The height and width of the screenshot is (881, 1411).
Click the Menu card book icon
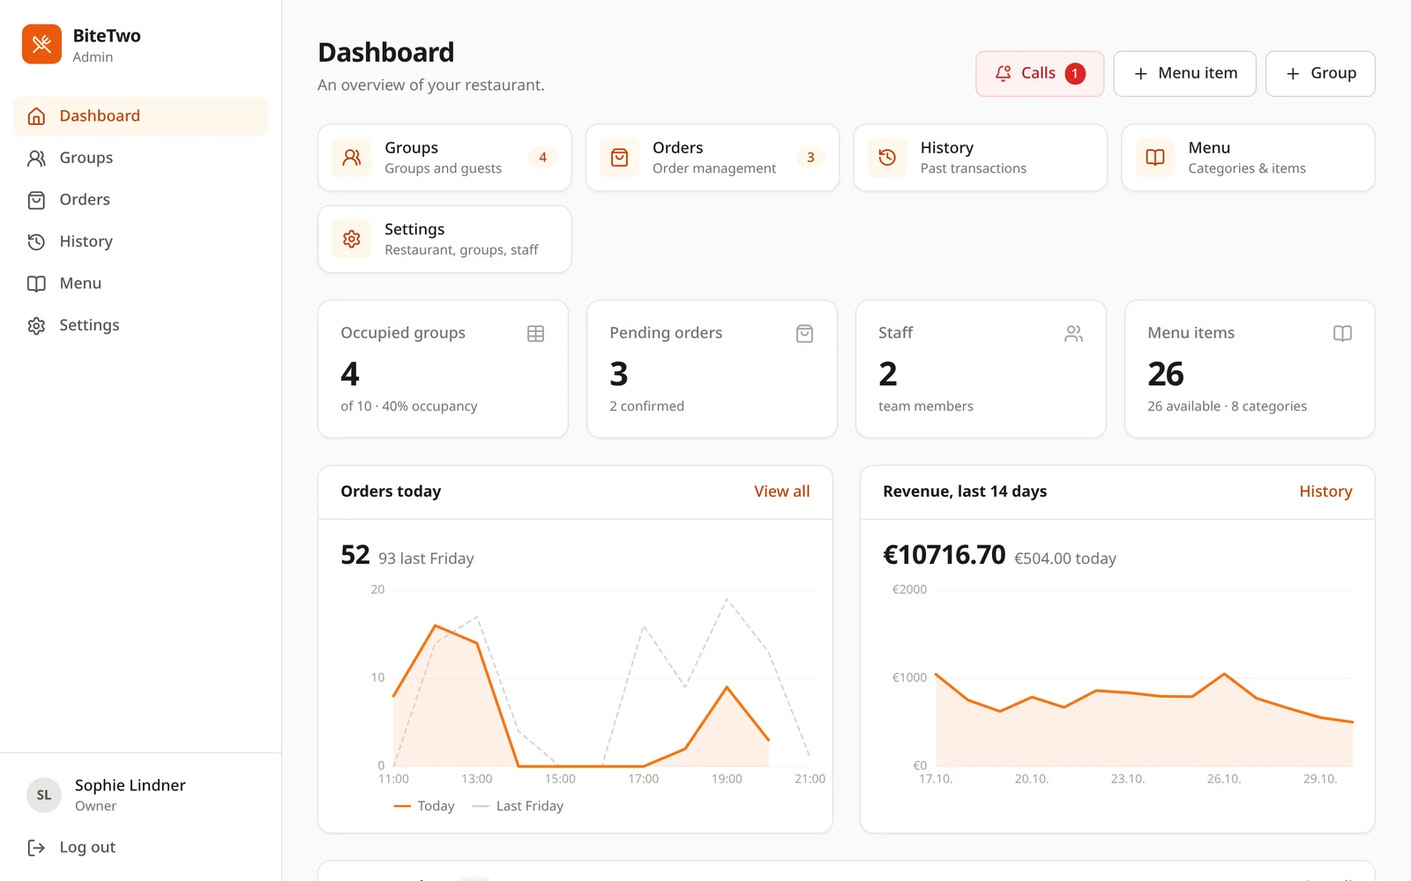tap(1155, 158)
